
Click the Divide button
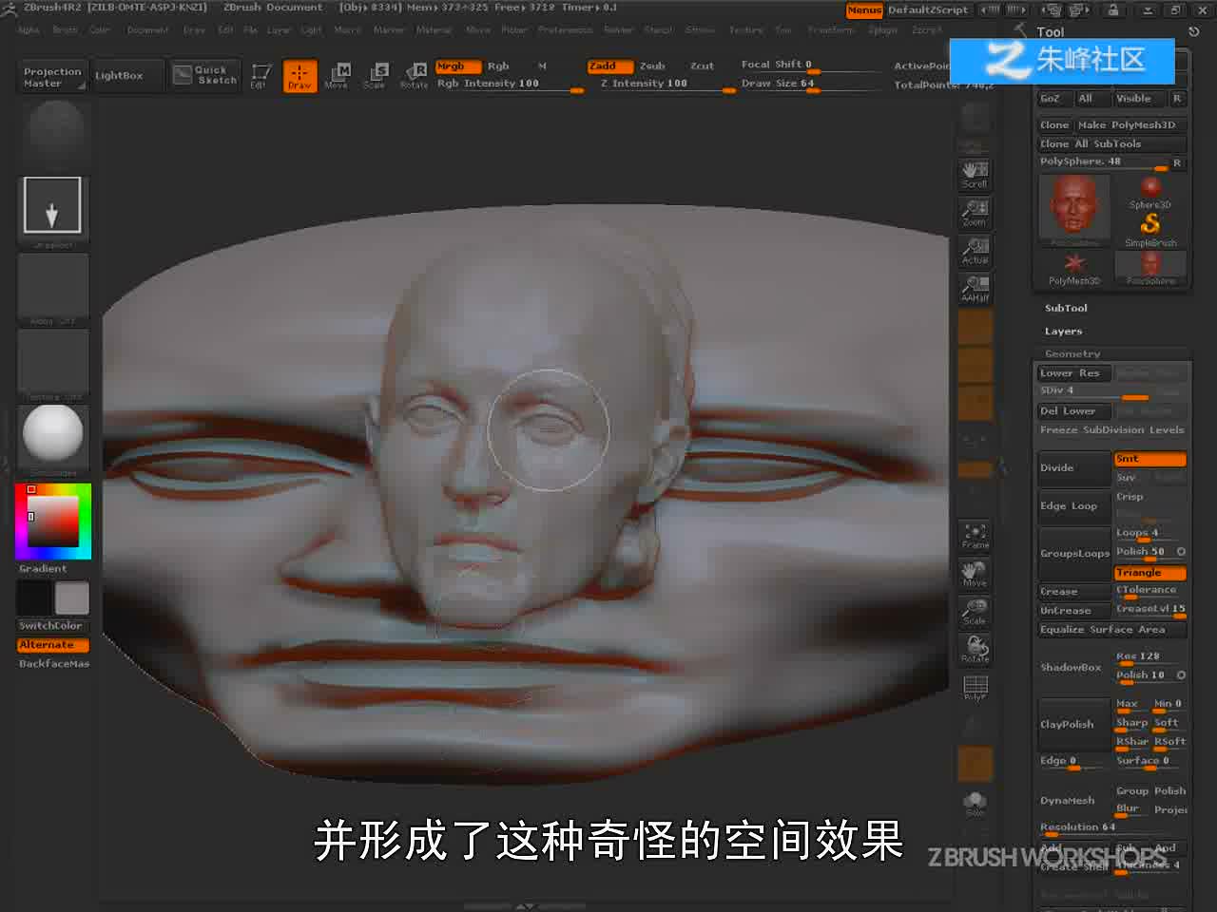coord(1074,468)
